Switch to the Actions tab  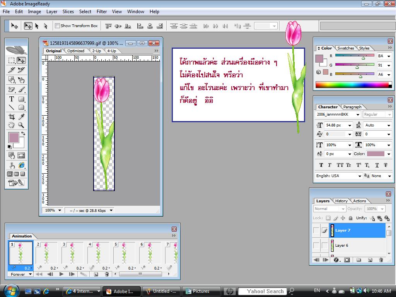pos(359,201)
